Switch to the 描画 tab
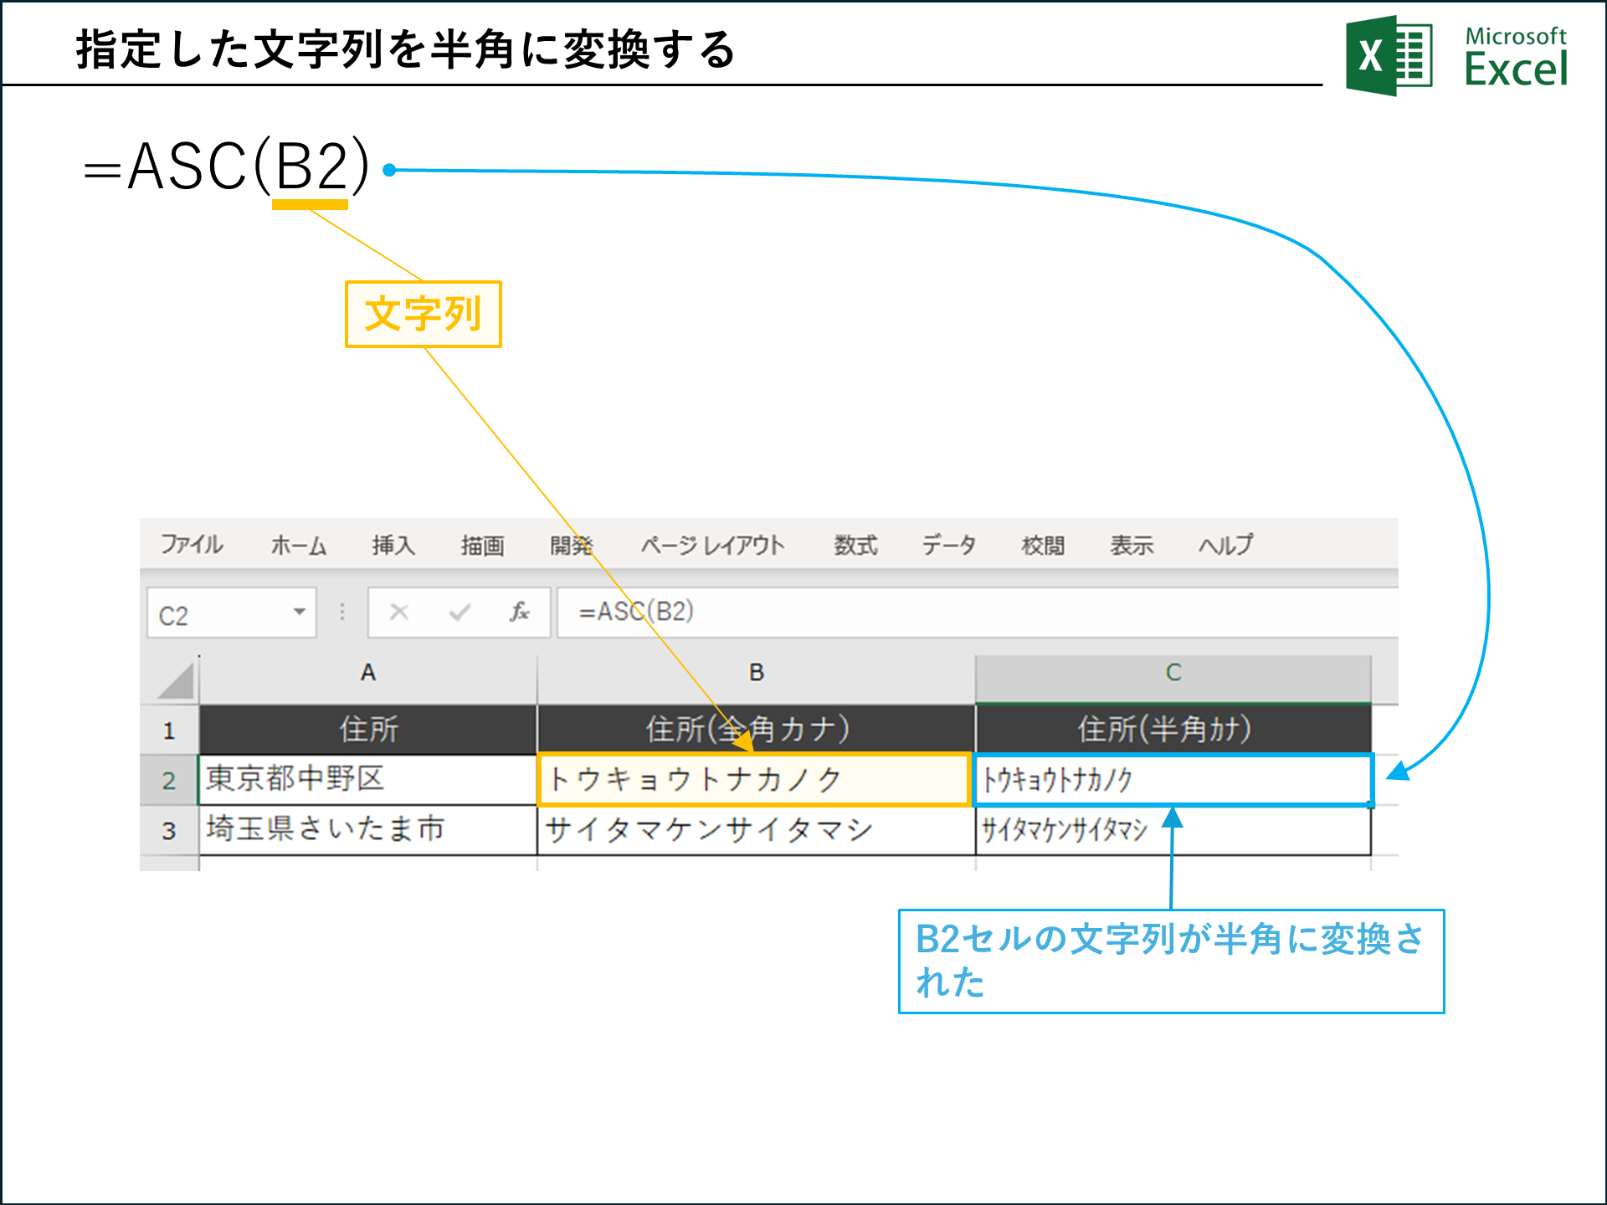Screen dimensions: 1607x1205 (483, 545)
